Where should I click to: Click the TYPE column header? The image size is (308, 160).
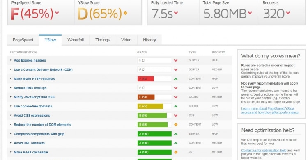[x=192, y=52]
